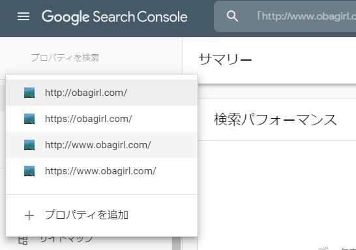
Task: Click the プロパティを検索 search box
Action: tap(91, 57)
